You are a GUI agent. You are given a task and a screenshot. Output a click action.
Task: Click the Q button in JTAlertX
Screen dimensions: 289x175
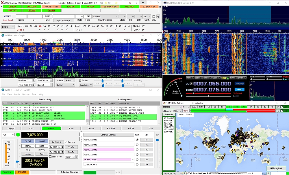(x=158, y=16)
